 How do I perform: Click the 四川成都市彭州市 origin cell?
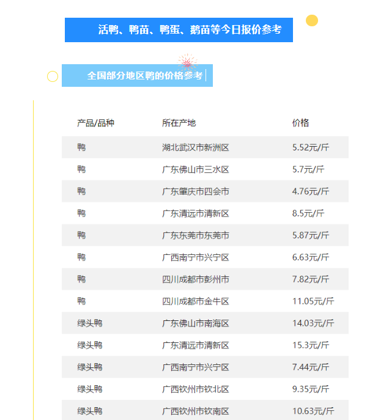pyautogui.click(x=195, y=279)
